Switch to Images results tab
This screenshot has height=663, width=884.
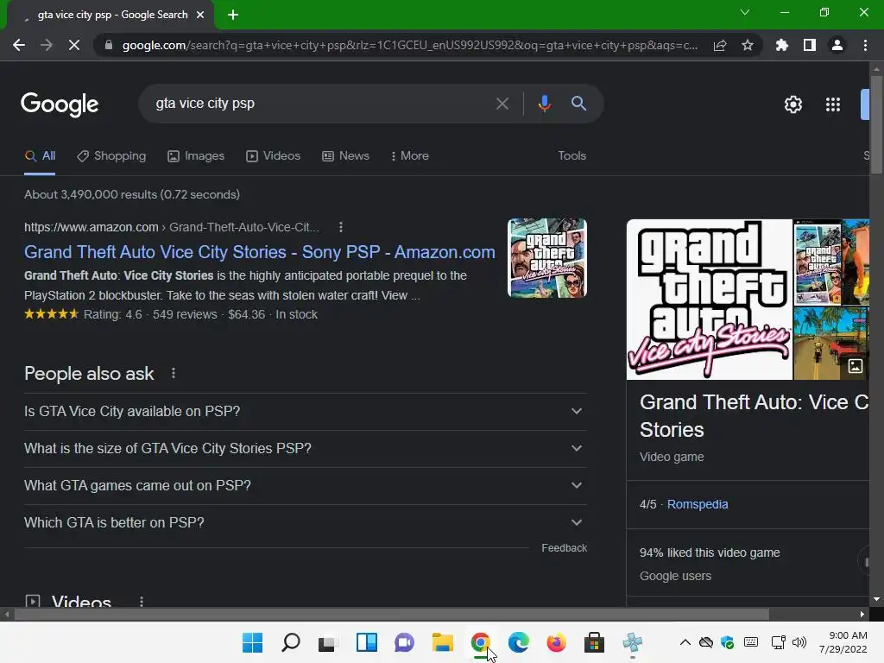[196, 156]
